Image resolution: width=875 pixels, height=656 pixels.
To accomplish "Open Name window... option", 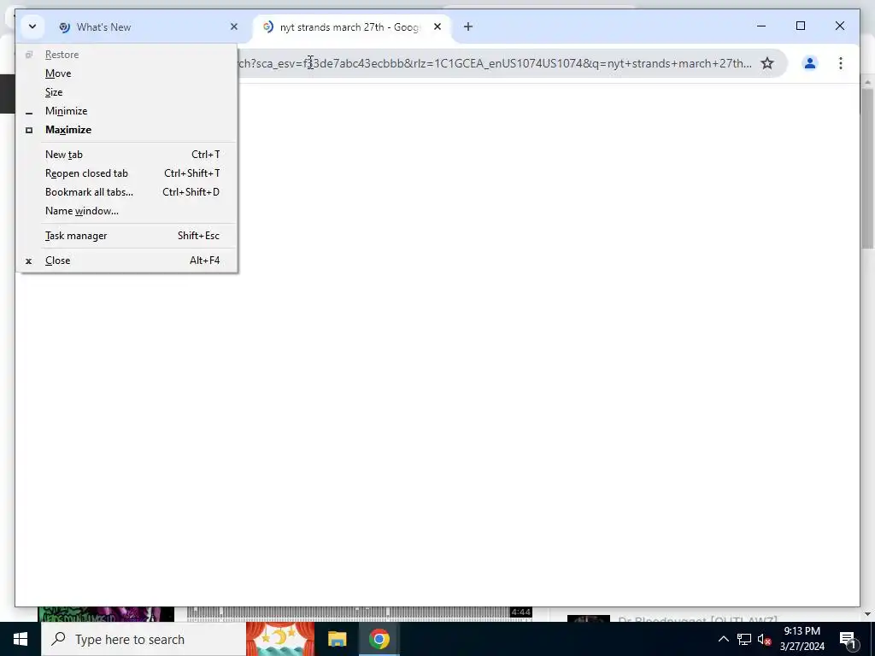I will [127, 211].
